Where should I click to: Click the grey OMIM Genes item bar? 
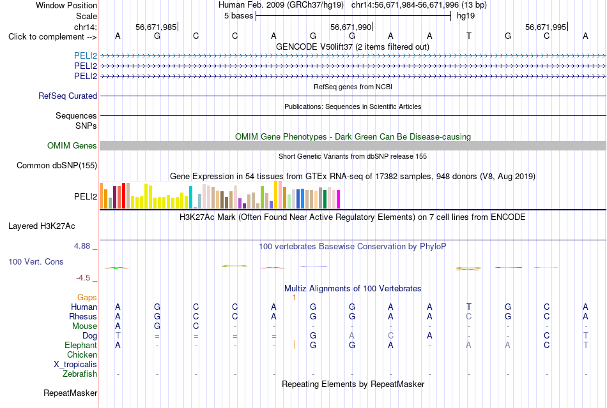(x=353, y=145)
